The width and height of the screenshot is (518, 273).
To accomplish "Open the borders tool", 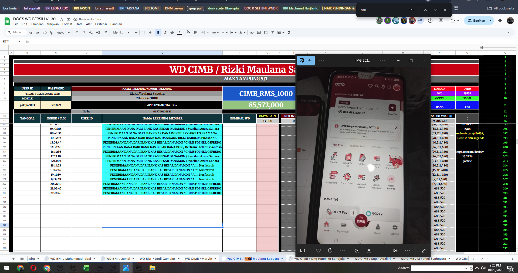I will (x=196, y=32).
